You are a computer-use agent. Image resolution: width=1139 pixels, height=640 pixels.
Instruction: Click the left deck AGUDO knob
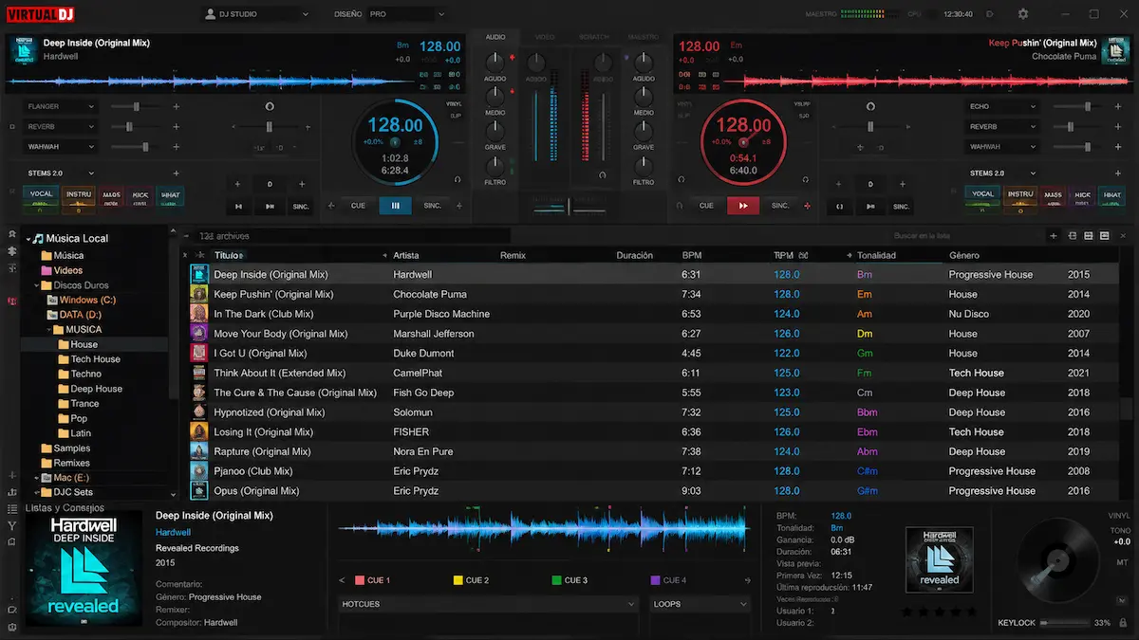click(x=495, y=64)
